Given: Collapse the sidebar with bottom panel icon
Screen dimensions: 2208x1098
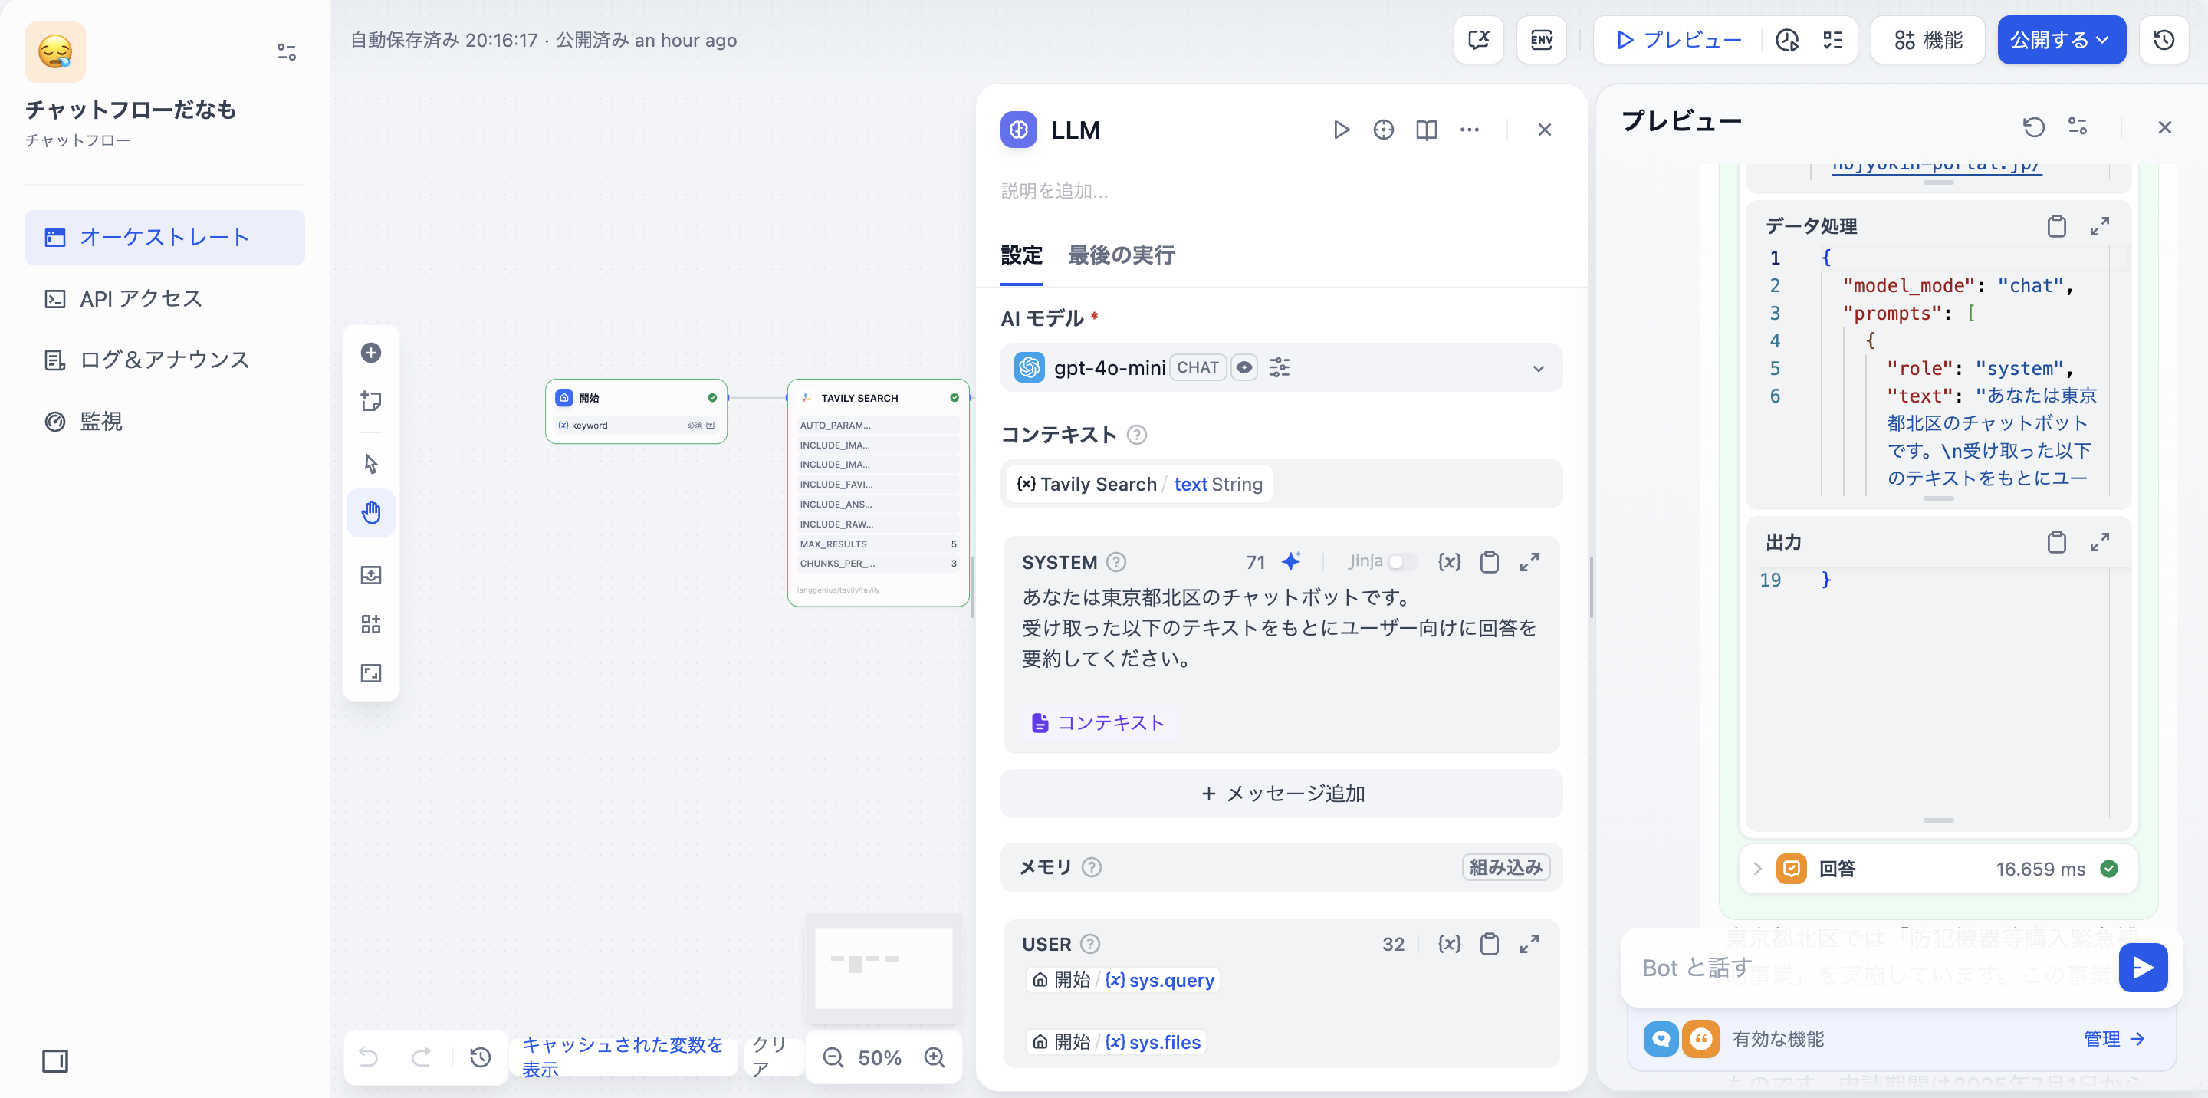Looking at the screenshot, I should click(55, 1061).
